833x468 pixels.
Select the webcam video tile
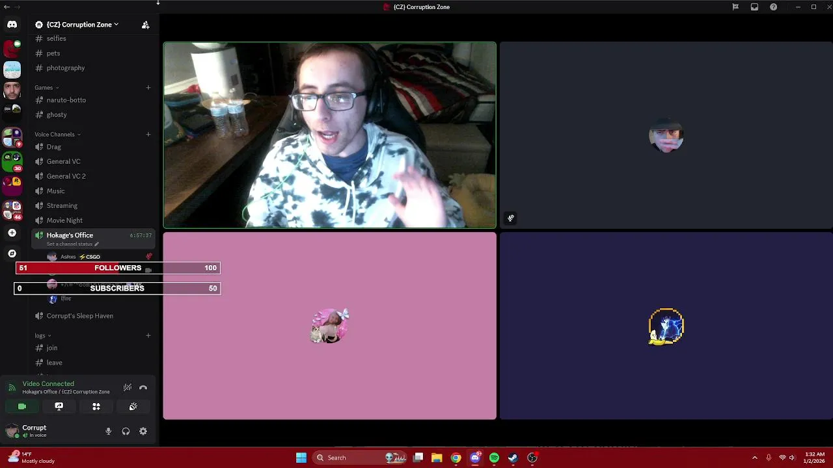[x=330, y=135]
